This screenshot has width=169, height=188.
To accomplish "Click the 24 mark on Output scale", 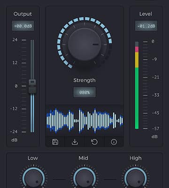I will 15,40.
